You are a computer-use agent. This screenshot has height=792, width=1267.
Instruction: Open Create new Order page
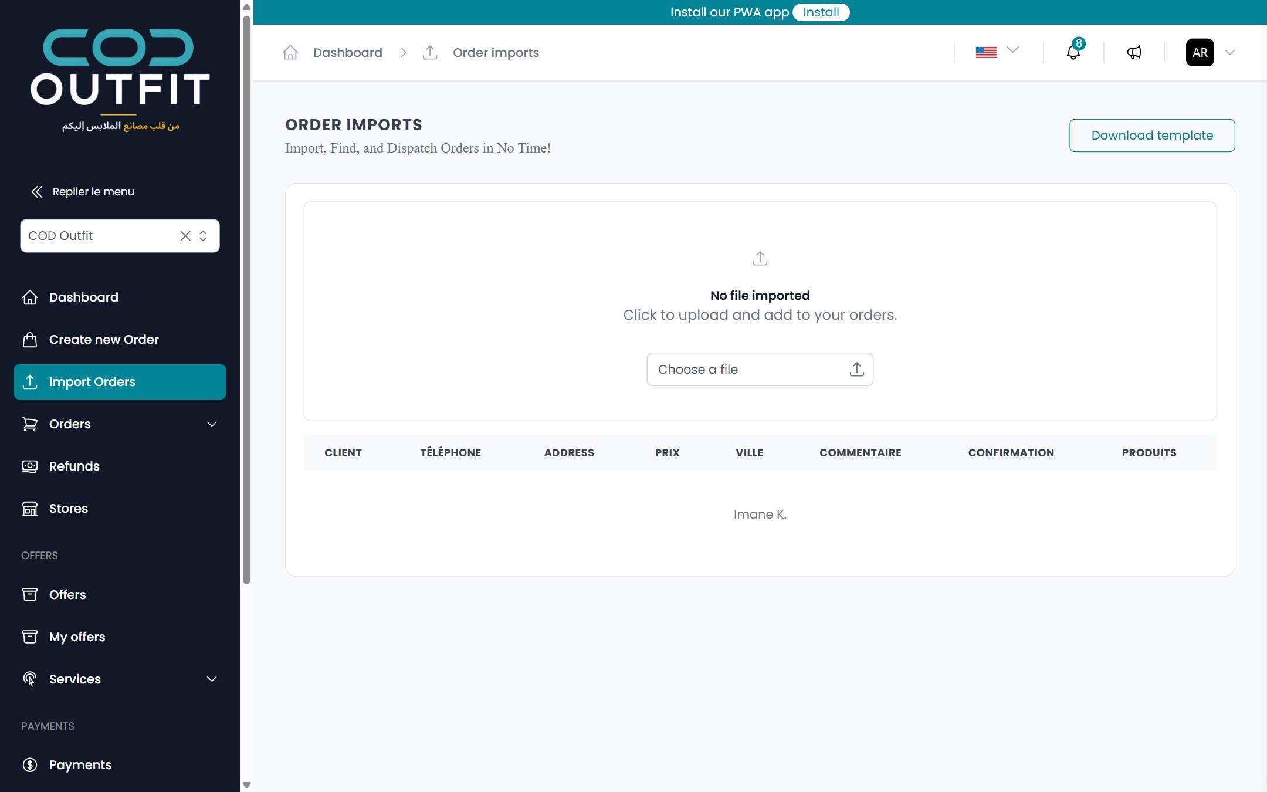tap(120, 340)
